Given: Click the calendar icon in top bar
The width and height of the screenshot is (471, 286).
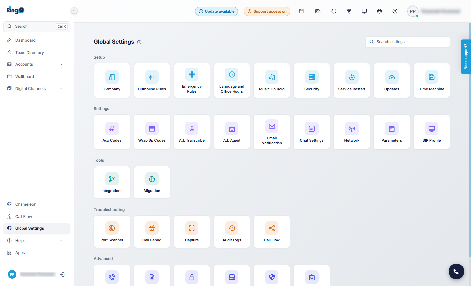Looking at the screenshot, I should 301,11.
